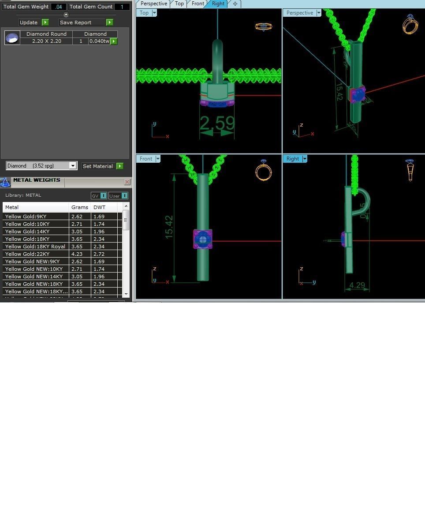Select the Yellow Gold NEW:10KY row
Viewport: 425px width, 531px height.
point(62,269)
